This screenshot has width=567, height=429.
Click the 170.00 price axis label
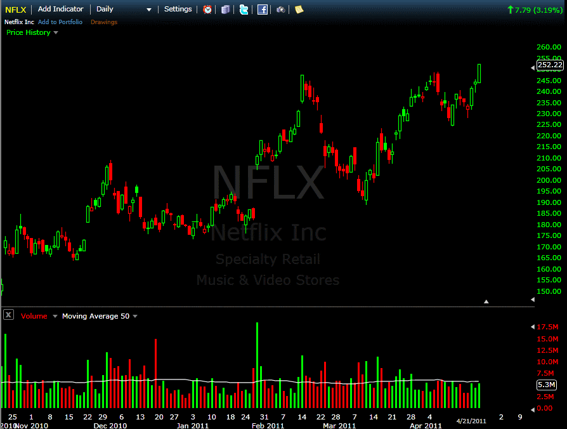[549, 247]
